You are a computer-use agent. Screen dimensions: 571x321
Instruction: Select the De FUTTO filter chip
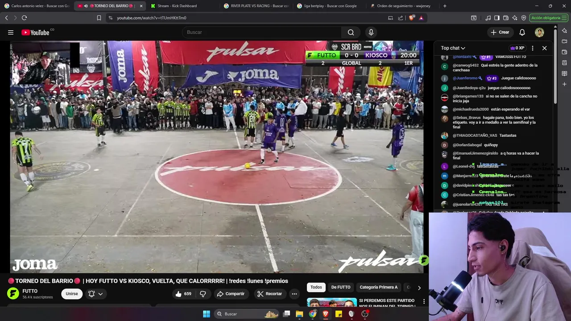click(x=341, y=287)
